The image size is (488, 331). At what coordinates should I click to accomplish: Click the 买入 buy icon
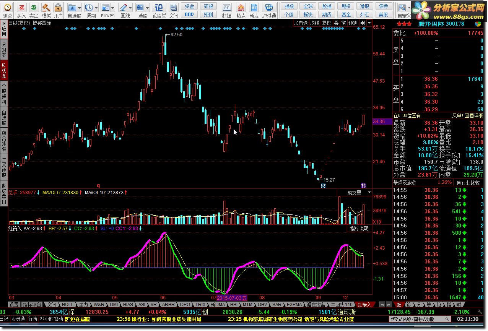pos(22,7)
